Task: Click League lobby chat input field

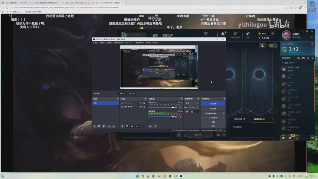Action: tap(147, 135)
